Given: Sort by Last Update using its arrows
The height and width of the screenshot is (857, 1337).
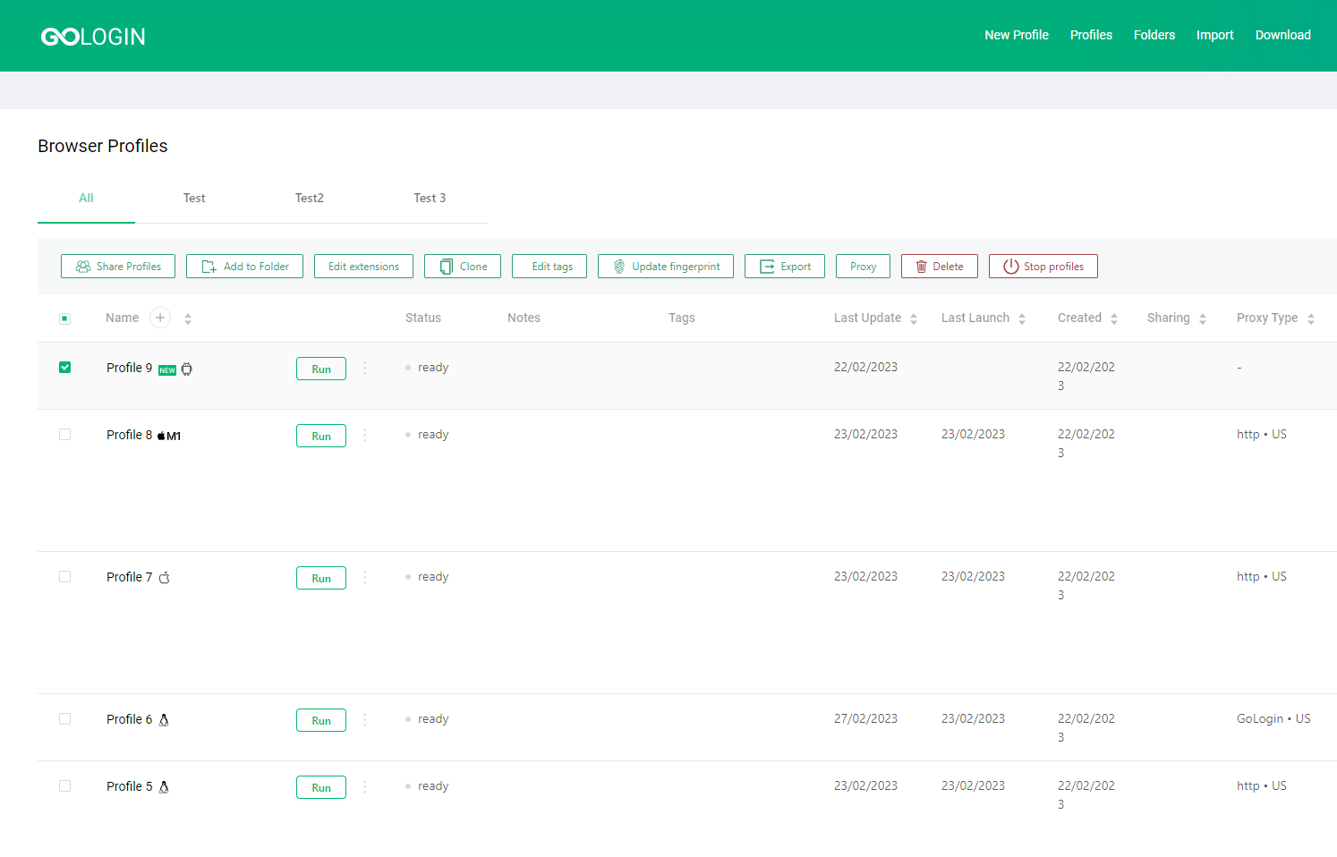Looking at the screenshot, I should (x=914, y=318).
